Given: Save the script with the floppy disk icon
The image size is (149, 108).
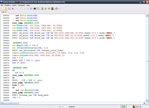Looking at the screenshot, I should pos(9,9).
